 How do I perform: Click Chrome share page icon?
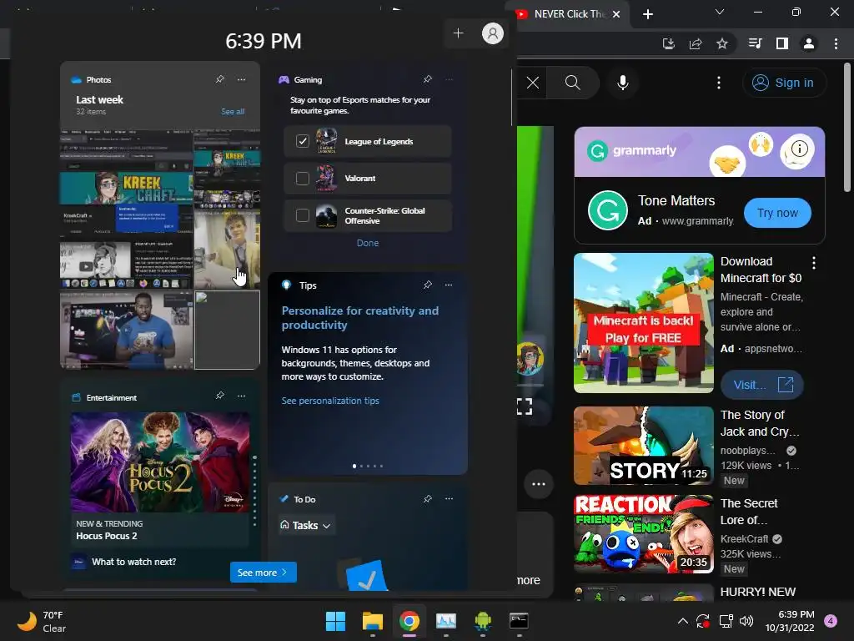click(x=696, y=43)
